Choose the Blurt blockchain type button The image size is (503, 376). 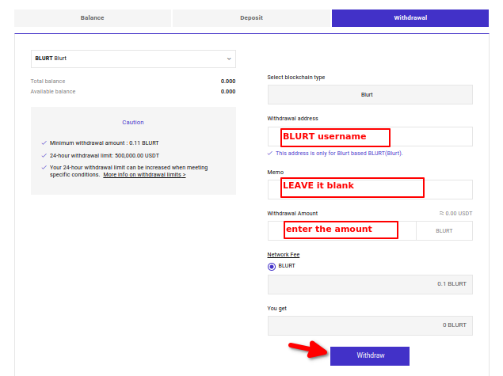(x=370, y=94)
